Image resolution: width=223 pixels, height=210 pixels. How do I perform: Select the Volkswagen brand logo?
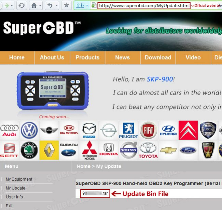[x=29, y=130]
